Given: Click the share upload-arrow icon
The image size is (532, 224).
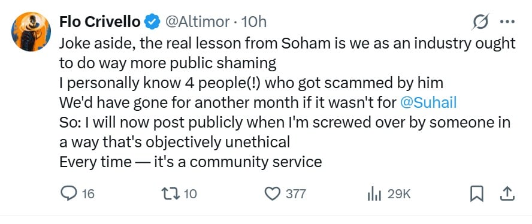Looking at the screenshot, I should (x=507, y=194).
